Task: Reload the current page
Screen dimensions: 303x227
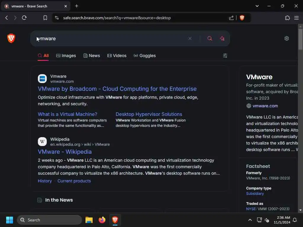Action: (24, 18)
